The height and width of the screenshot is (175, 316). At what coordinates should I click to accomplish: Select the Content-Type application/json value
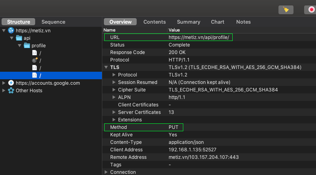[186, 142]
